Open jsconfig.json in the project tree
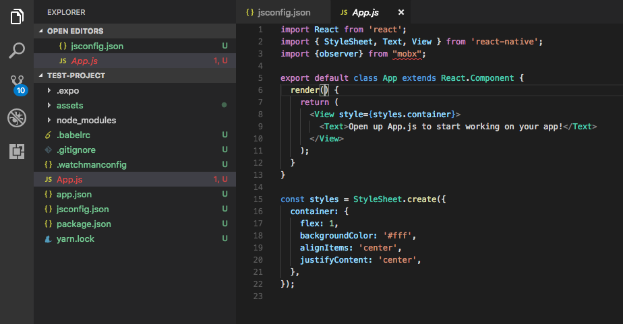 135,209
